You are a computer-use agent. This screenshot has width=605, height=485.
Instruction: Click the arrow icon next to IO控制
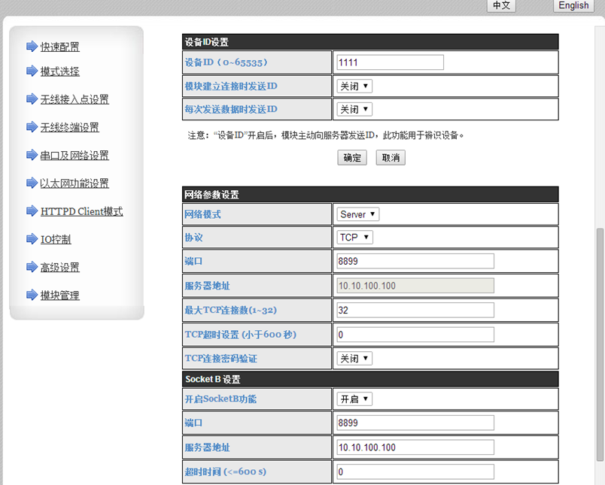pyautogui.click(x=32, y=240)
